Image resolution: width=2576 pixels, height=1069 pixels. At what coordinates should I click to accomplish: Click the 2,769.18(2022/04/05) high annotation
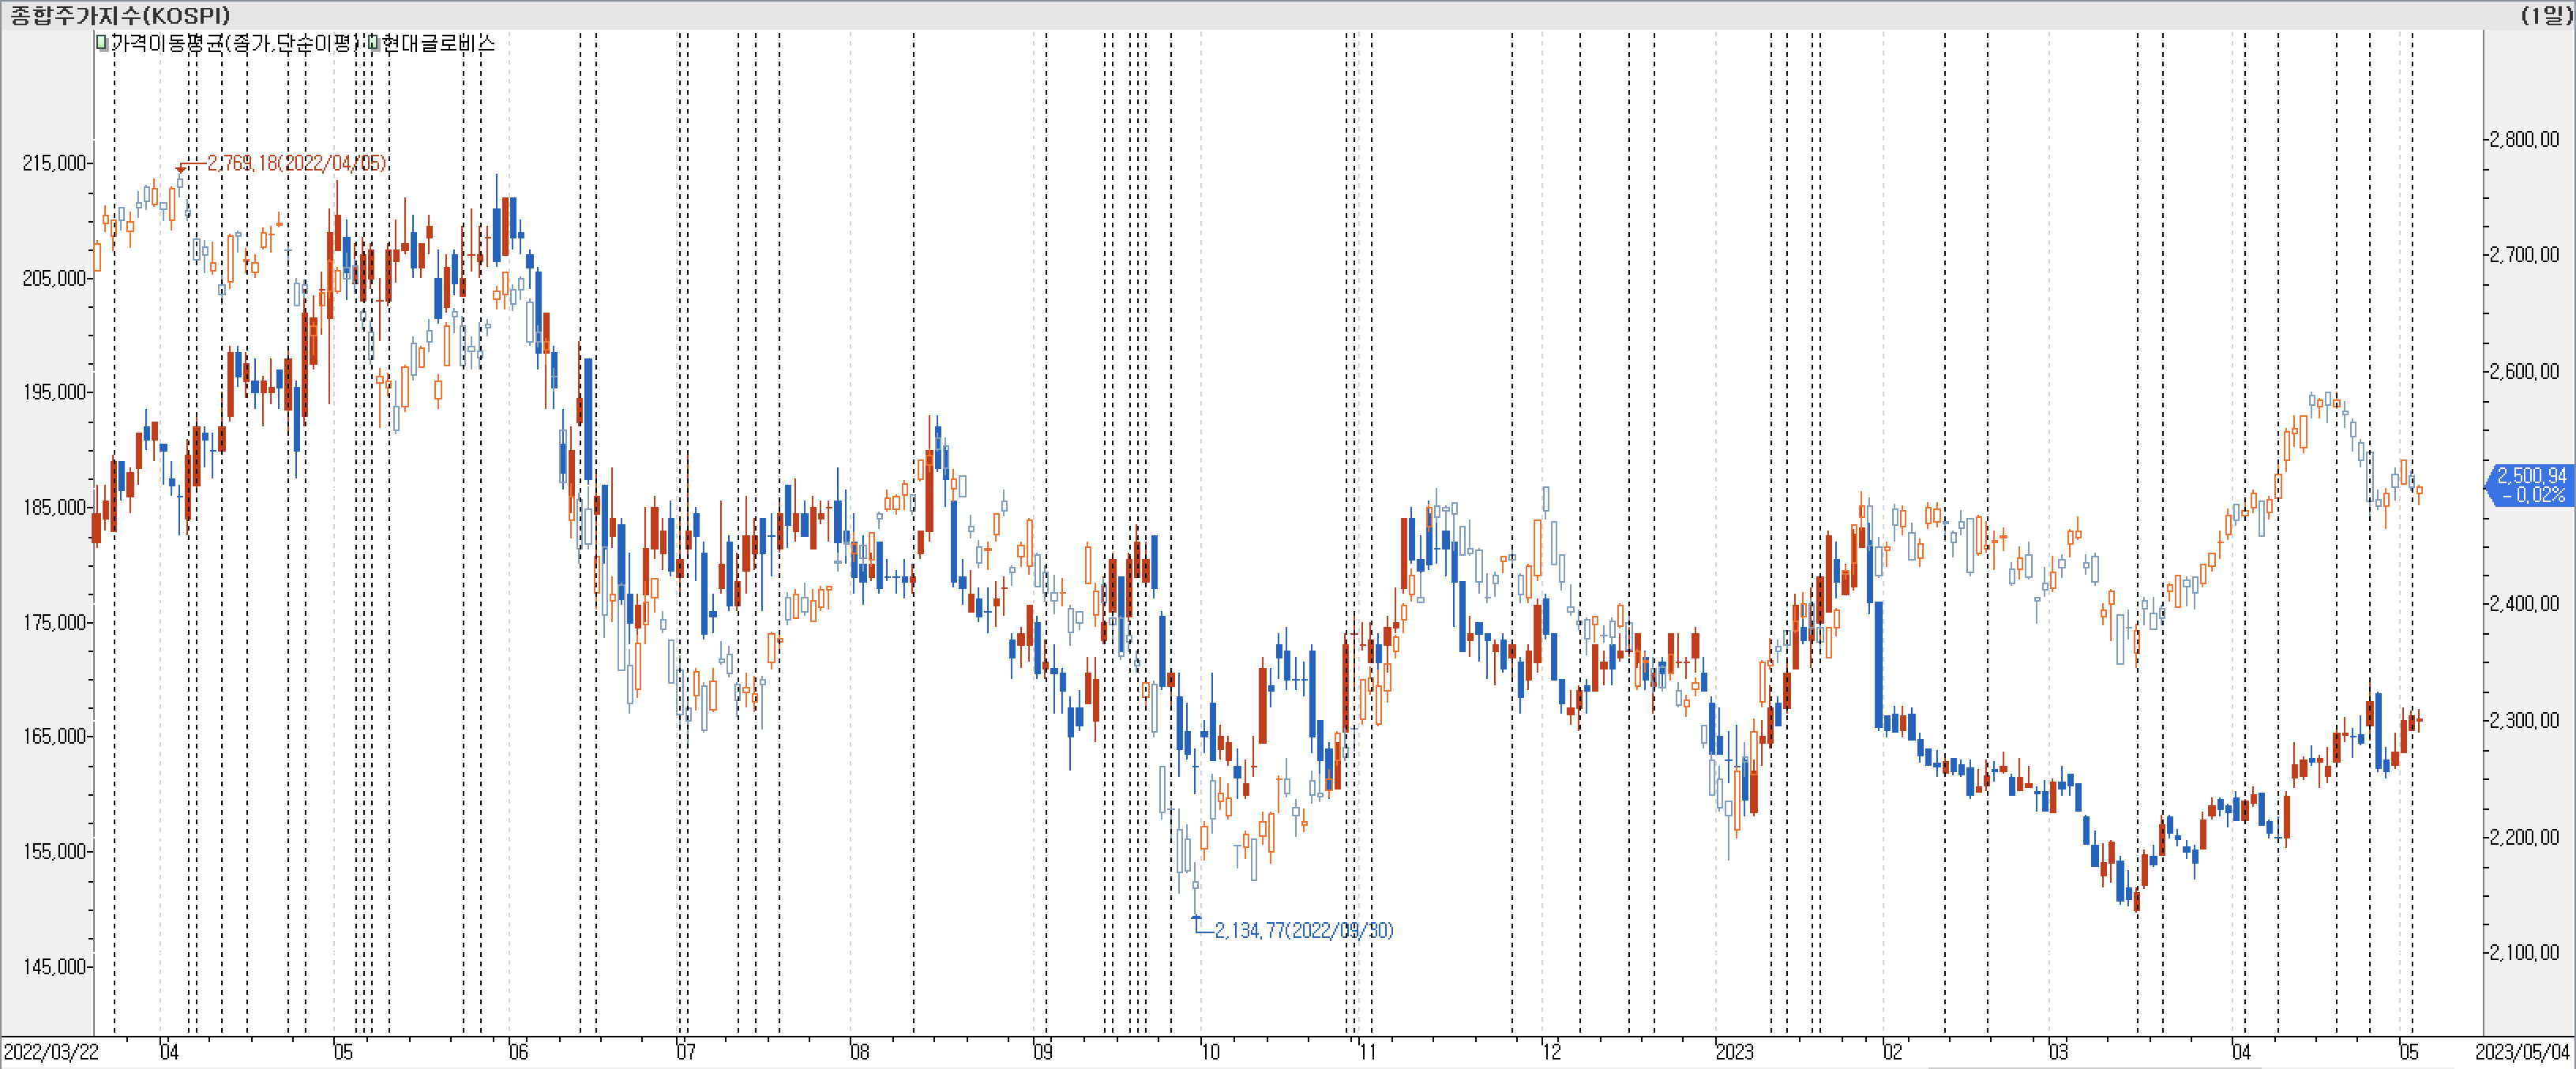coord(296,163)
